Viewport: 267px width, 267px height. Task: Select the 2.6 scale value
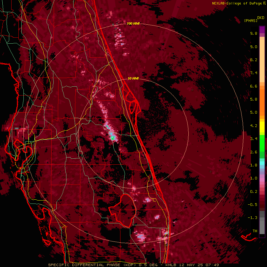pyautogui.click(x=254, y=152)
